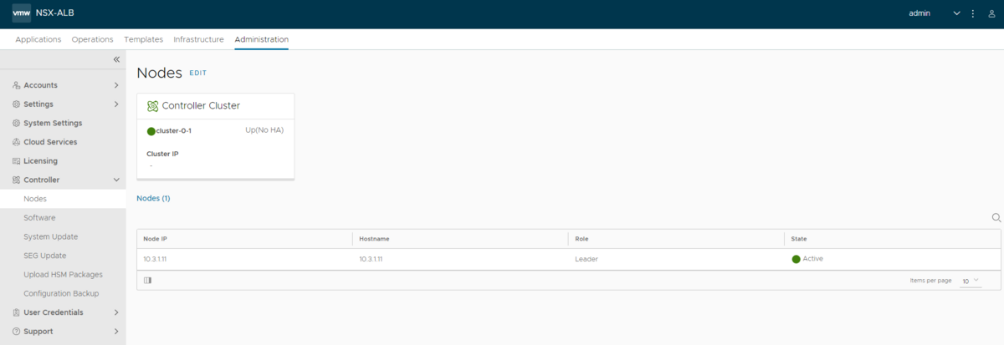Switch to the Infrastructure tab
The image size is (1004, 345).
(x=198, y=39)
